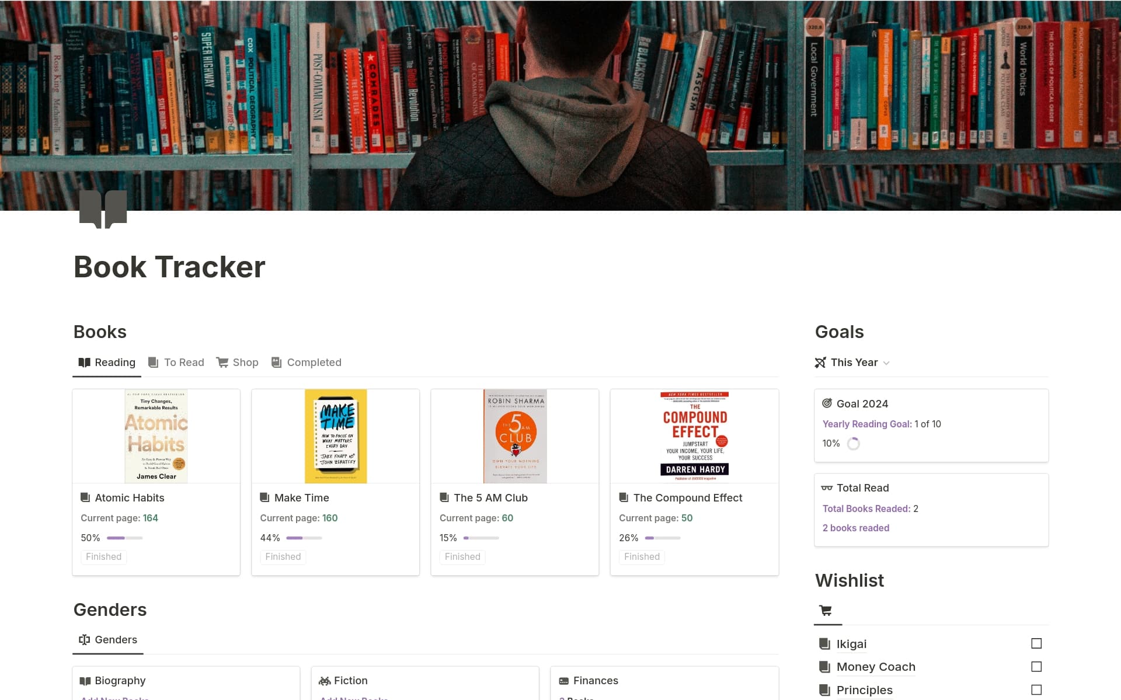Check the checkbox next to Principles
This screenshot has width=1121, height=700.
[x=1036, y=689]
